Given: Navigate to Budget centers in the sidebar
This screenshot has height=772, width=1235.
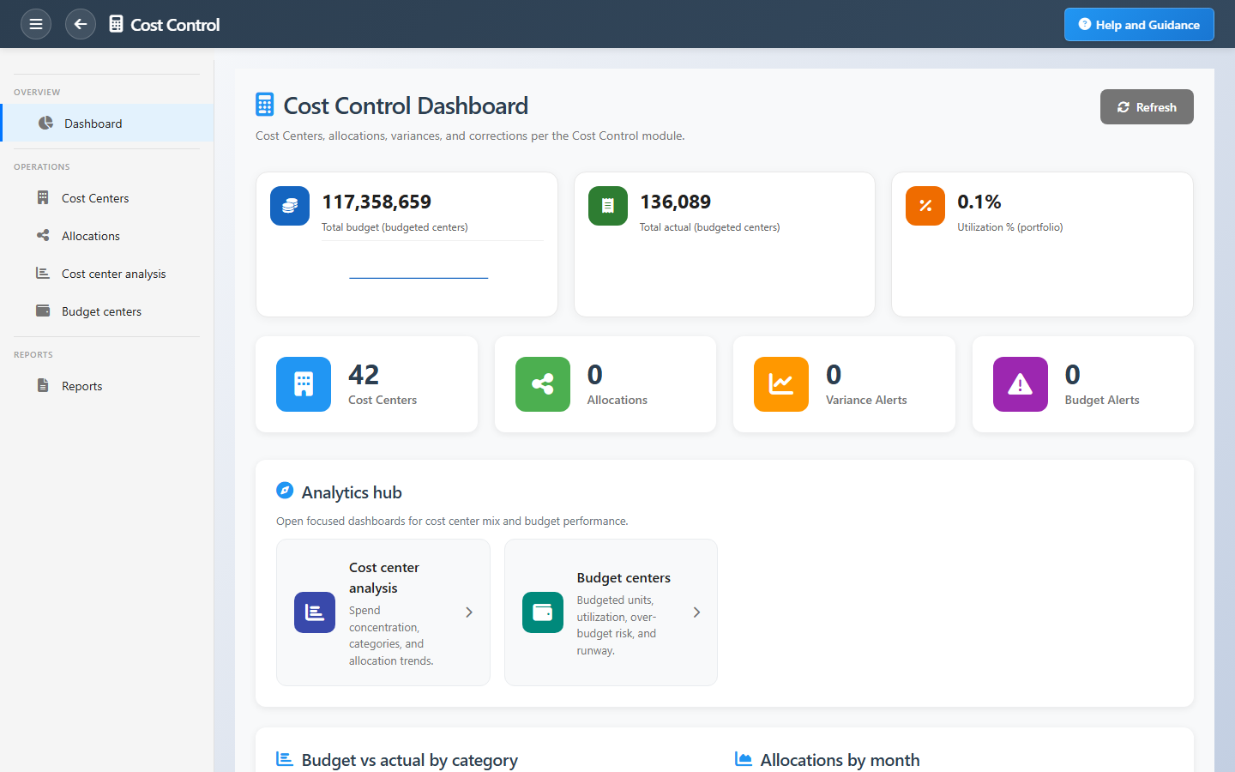Looking at the screenshot, I should 106,311.
